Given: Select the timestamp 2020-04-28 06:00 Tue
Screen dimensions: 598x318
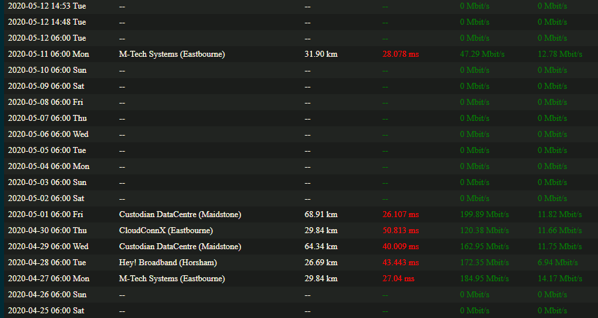Looking at the screenshot, I should point(47,263).
